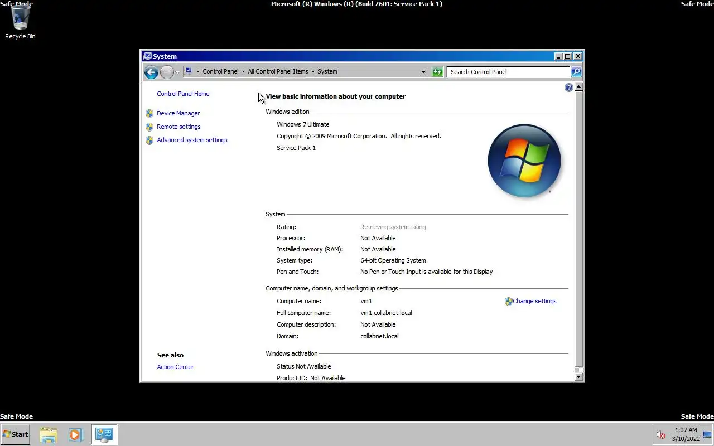Image resolution: width=714 pixels, height=446 pixels.
Task: Click Change settings link
Action: (x=534, y=301)
